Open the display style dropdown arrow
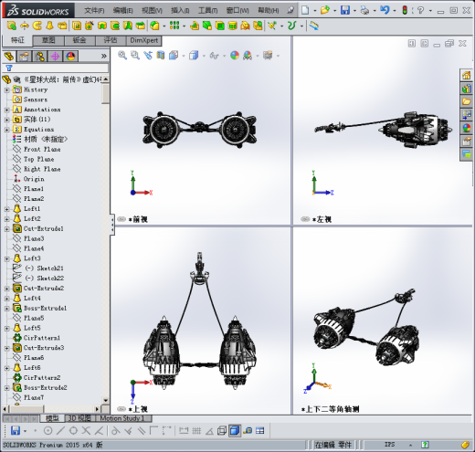 tap(204, 56)
